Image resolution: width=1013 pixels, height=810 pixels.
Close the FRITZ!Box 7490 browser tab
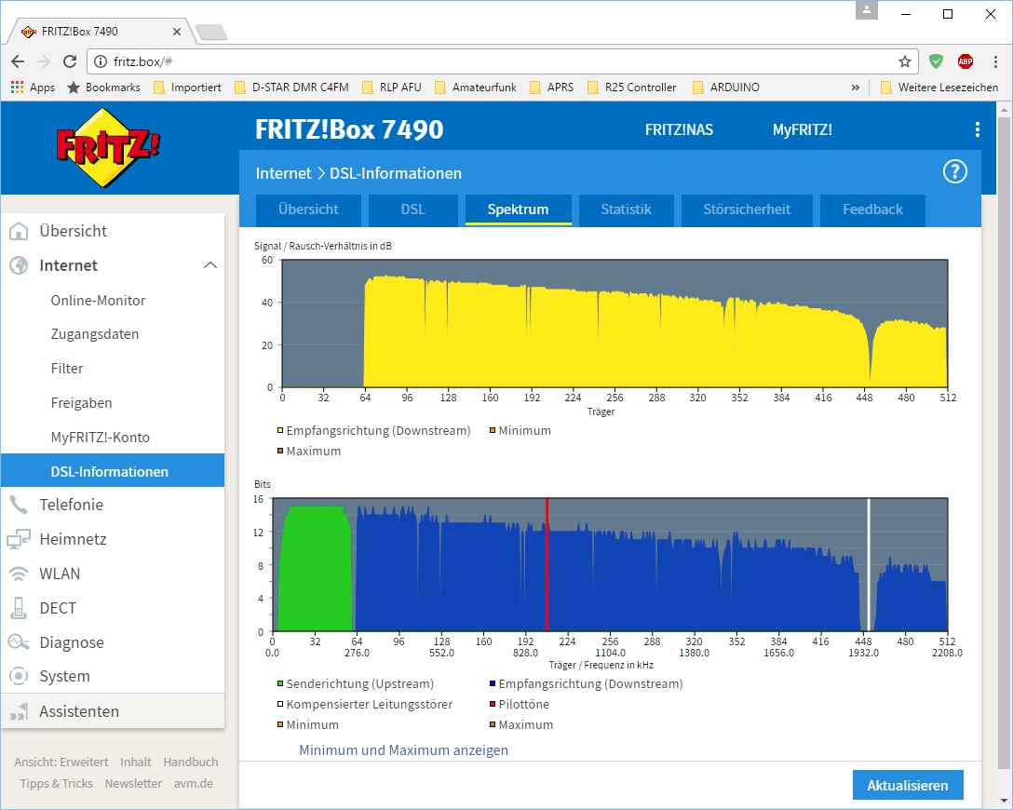pyautogui.click(x=177, y=31)
